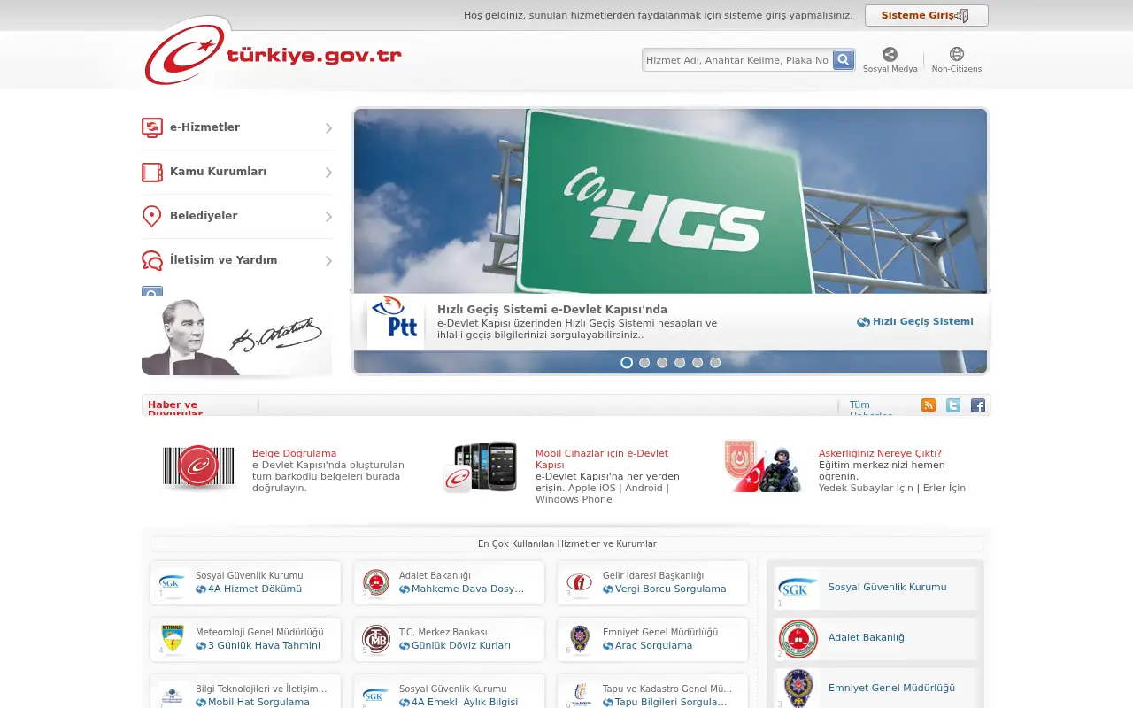Expand the Belediyeler menu arrow

[x=328, y=217]
